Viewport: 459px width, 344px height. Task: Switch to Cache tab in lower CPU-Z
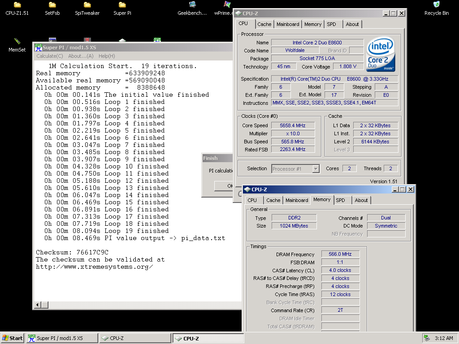pyautogui.click(x=273, y=200)
